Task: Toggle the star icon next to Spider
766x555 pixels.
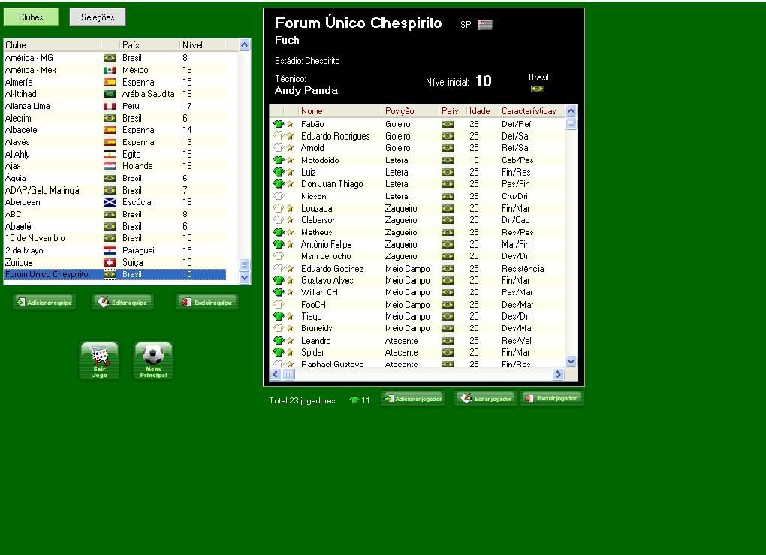Action: pyautogui.click(x=290, y=353)
